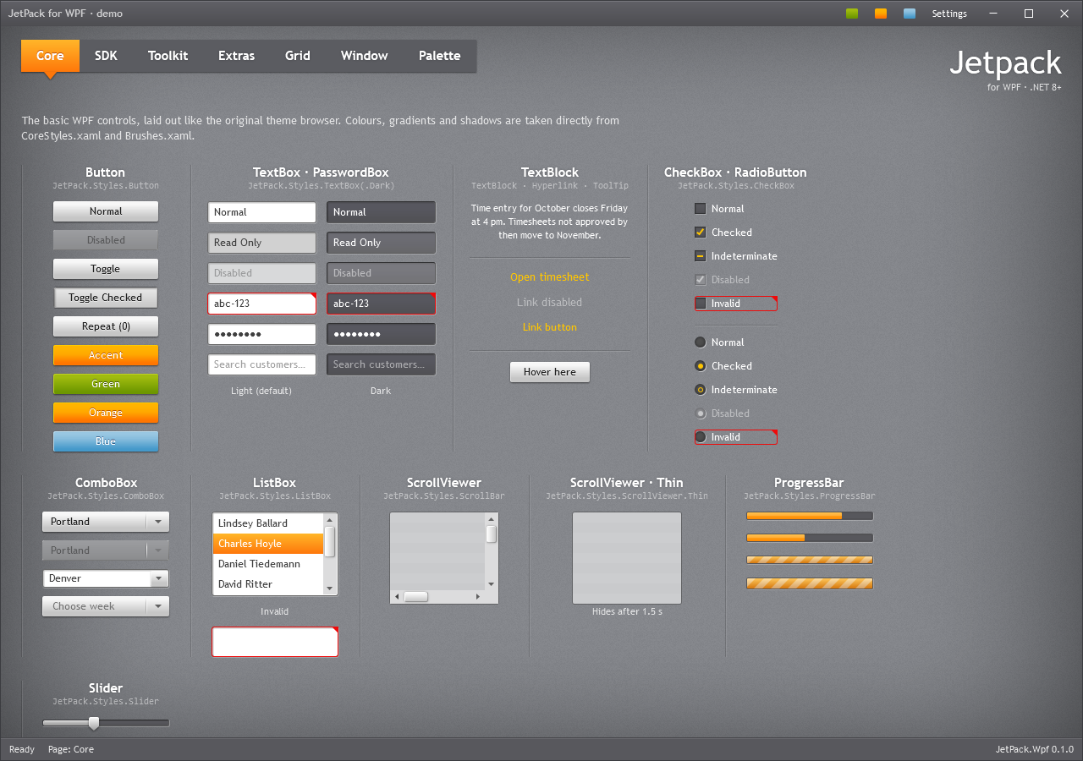Open the Palette tab

439,56
